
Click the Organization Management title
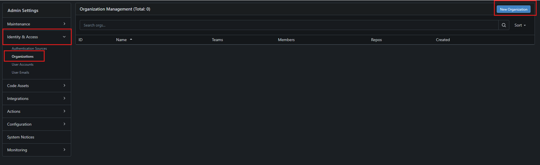[115, 9]
